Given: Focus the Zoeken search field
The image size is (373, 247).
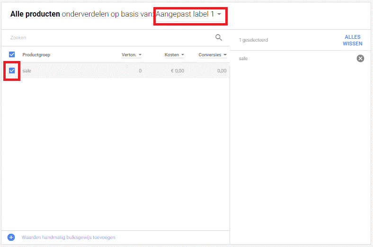Looking at the screenshot, I should pyautogui.click(x=109, y=37).
